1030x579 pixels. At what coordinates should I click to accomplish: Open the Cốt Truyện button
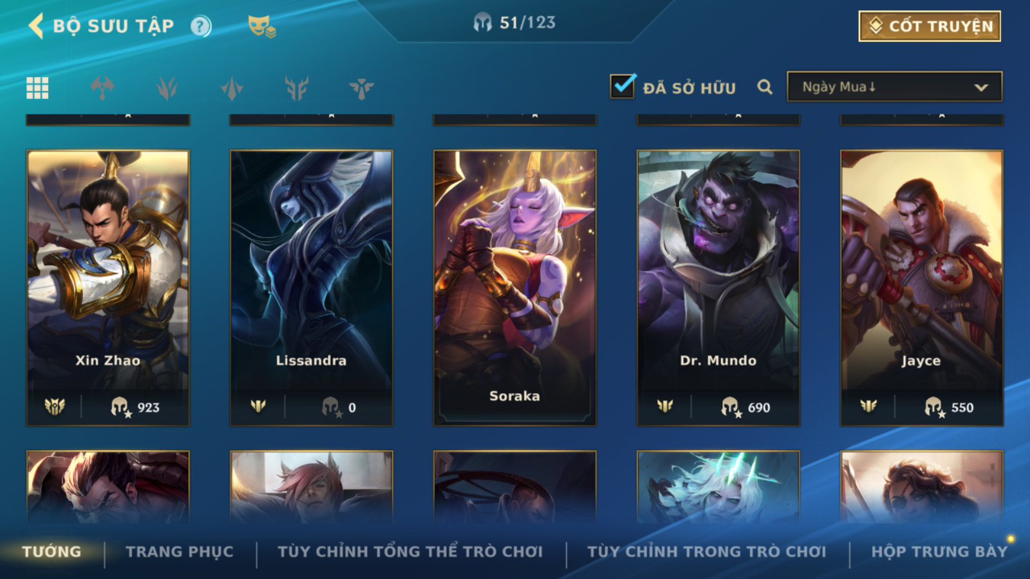click(x=930, y=26)
